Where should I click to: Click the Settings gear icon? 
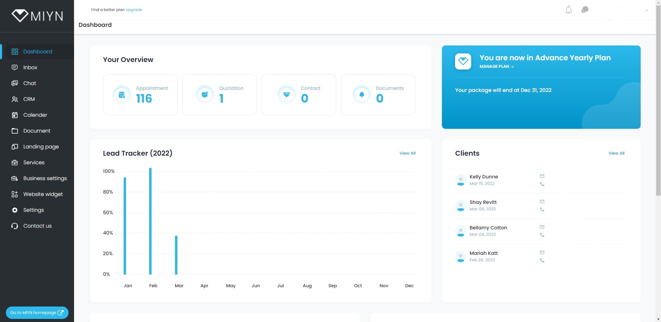tap(14, 210)
